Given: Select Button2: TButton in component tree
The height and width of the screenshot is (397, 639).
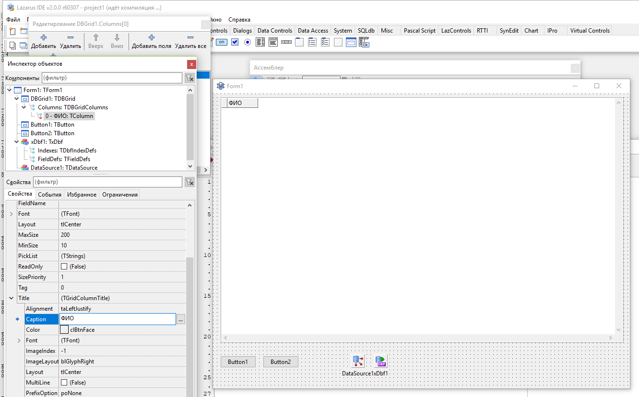Looking at the screenshot, I should tap(52, 133).
